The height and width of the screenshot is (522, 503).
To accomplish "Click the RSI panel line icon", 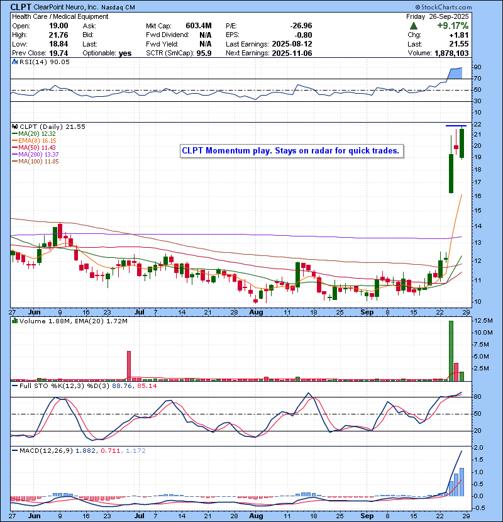I will click(x=14, y=62).
